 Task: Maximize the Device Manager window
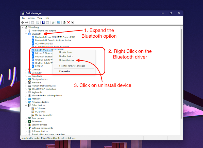(171, 13)
